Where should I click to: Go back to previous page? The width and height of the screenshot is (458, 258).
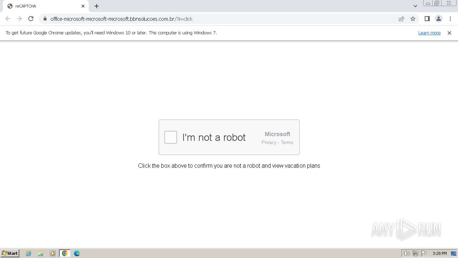[x=8, y=19]
